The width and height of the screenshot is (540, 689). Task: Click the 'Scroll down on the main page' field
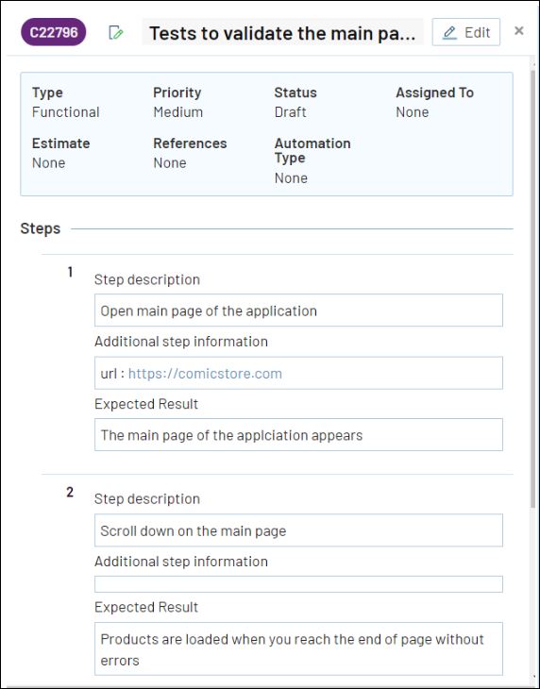[x=298, y=530]
